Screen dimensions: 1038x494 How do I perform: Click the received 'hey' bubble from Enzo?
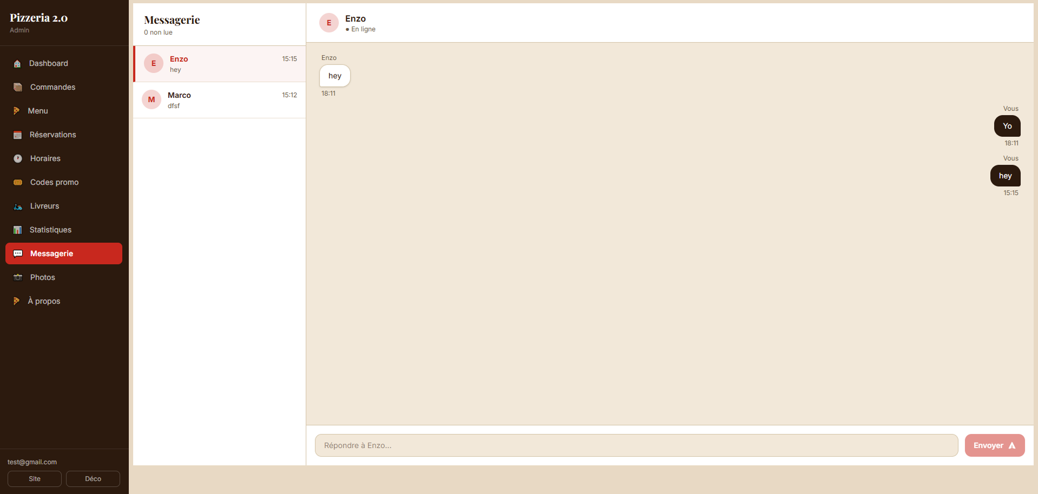(335, 76)
